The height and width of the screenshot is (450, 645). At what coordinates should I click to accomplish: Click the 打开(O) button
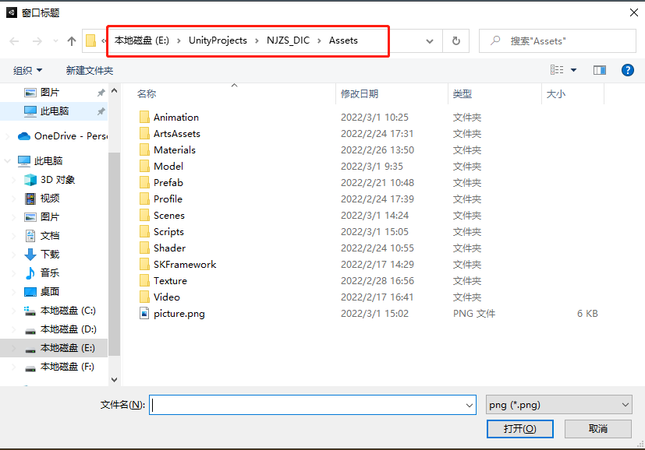(519, 428)
